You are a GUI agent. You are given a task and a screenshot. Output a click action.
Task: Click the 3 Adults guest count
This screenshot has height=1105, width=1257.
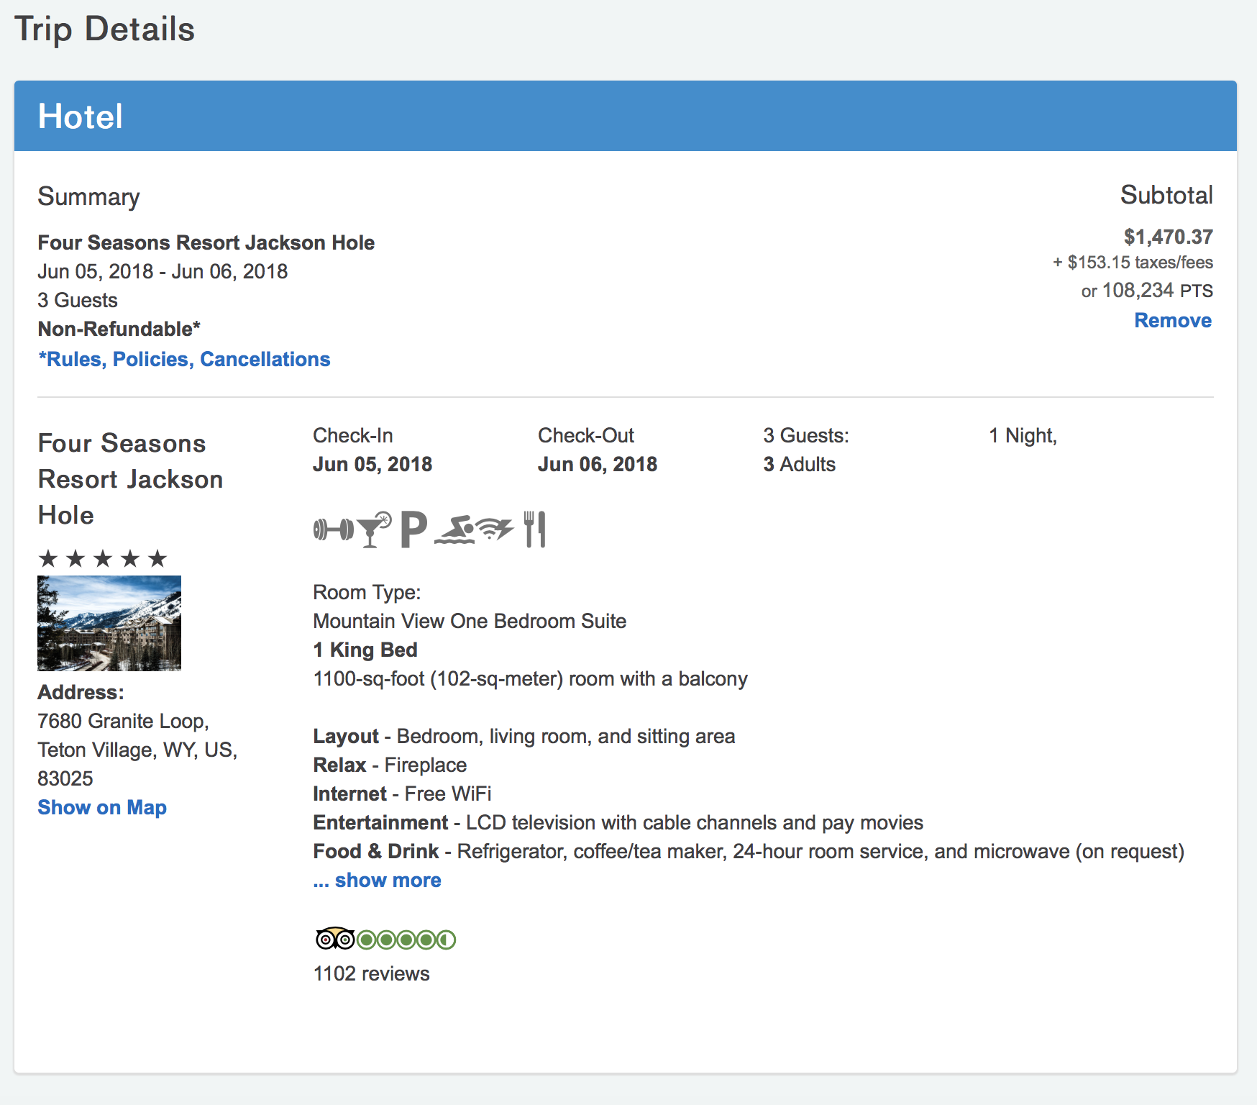pos(800,464)
